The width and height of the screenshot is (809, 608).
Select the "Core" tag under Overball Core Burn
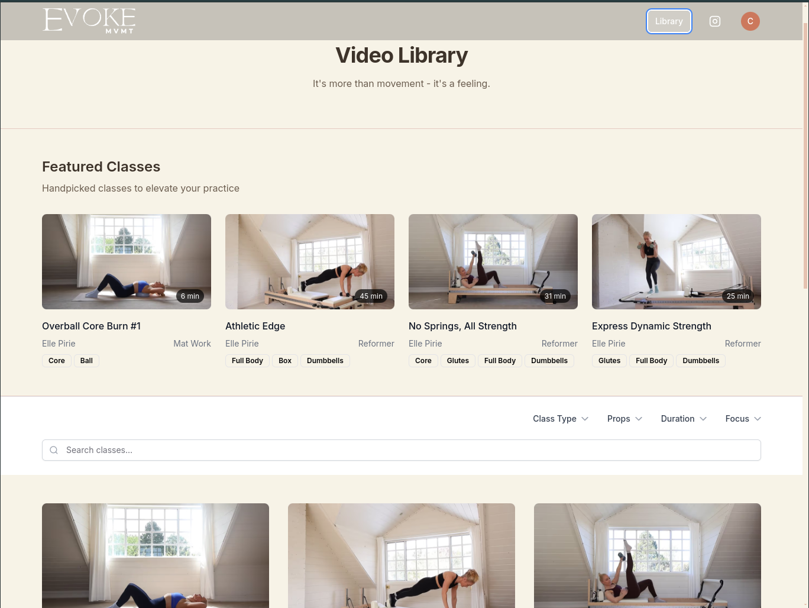tap(56, 361)
